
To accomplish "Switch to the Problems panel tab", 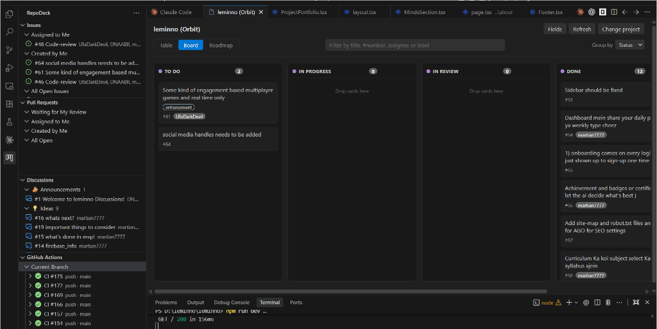I will (x=166, y=303).
